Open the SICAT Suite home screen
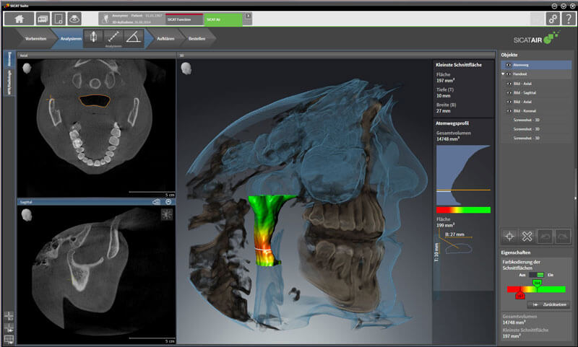 tap(20, 19)
